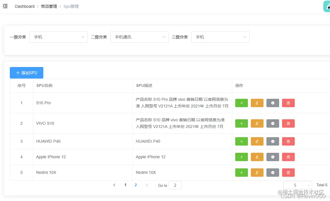Select pagination page 2

136,185
